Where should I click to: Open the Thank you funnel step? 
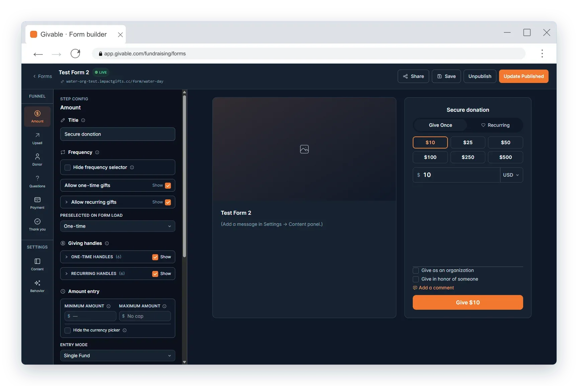pos(37,224)
